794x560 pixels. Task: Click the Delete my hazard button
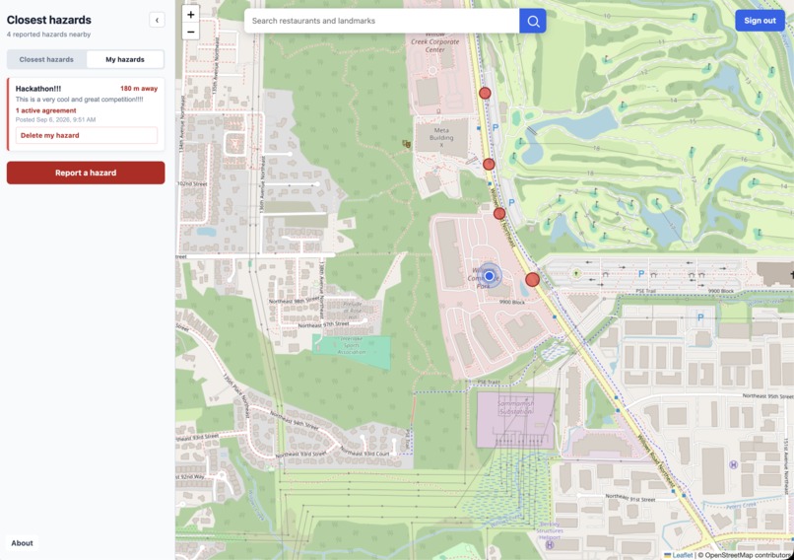pyautogui.click(x=87, y=135)
